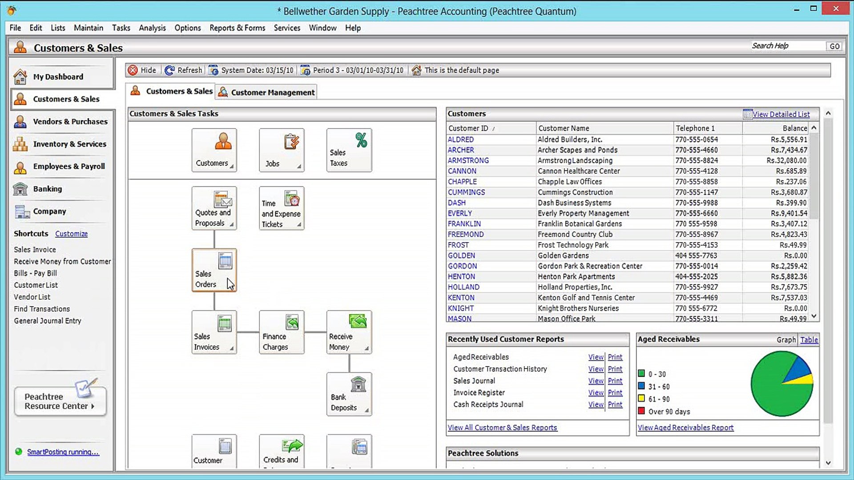Click the GO search button

(x=834, y=46)
